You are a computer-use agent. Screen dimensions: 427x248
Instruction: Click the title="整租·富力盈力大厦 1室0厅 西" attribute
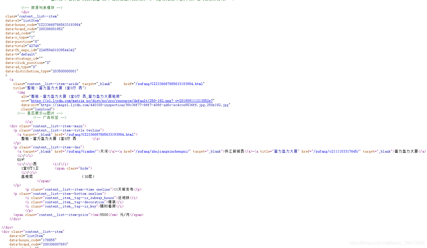point(49,88)
